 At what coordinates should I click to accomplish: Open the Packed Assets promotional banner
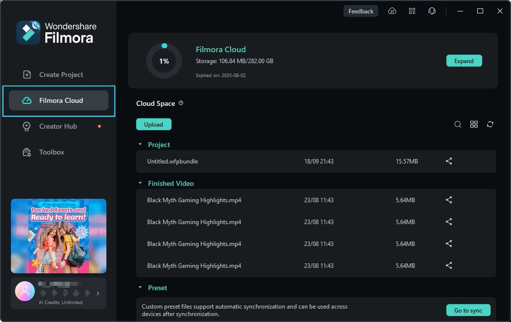58,236
